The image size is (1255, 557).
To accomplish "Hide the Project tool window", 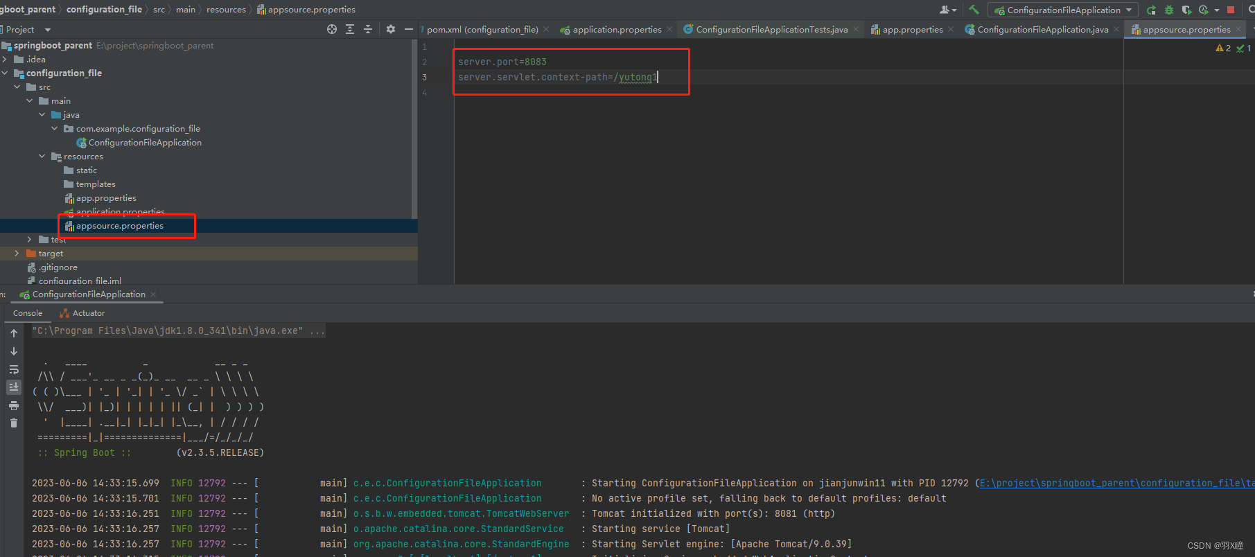I will click(x=409, y=29).
